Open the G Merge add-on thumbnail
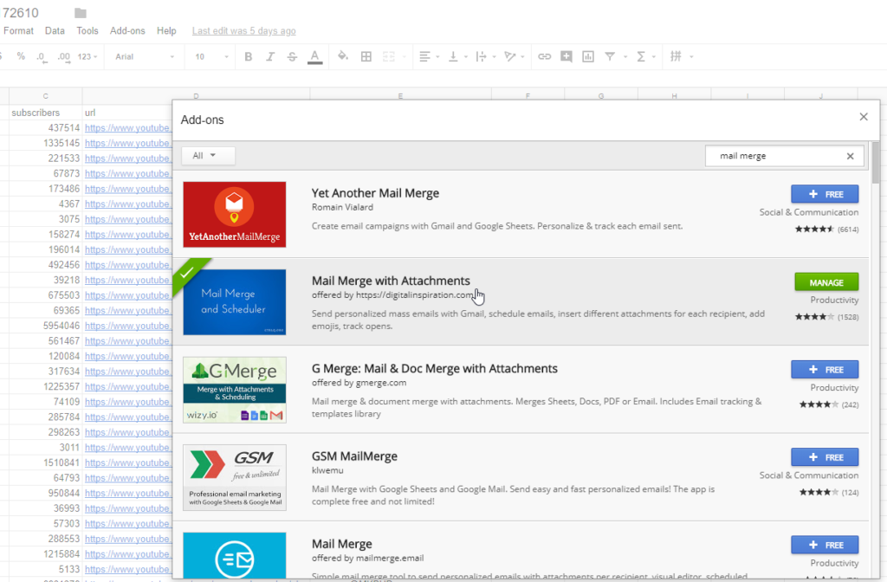887x582 pixels. 235,390
